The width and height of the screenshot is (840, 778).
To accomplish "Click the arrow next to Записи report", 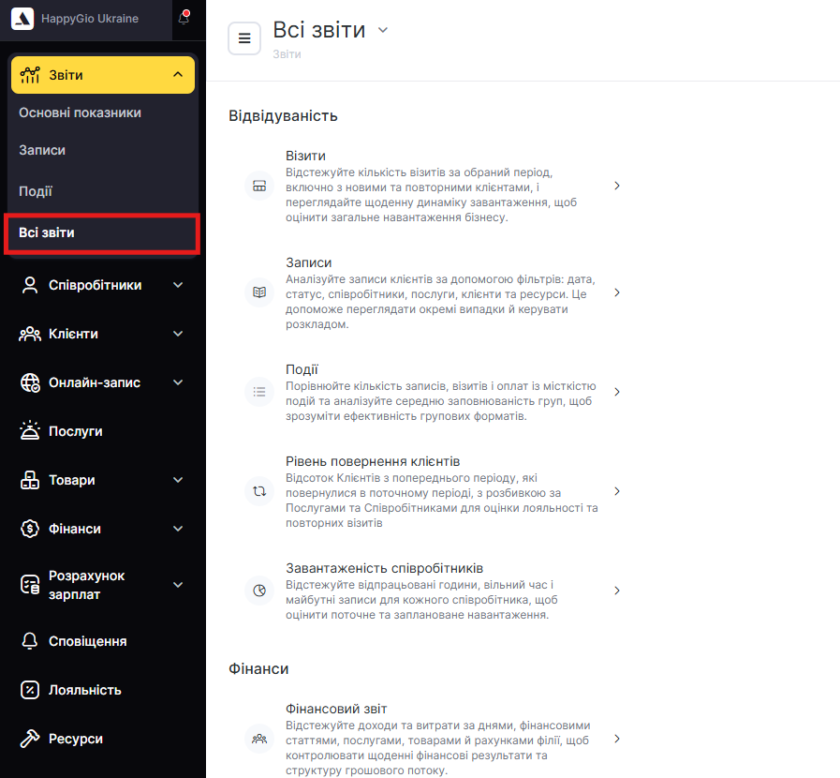I will tap(616, 292).
